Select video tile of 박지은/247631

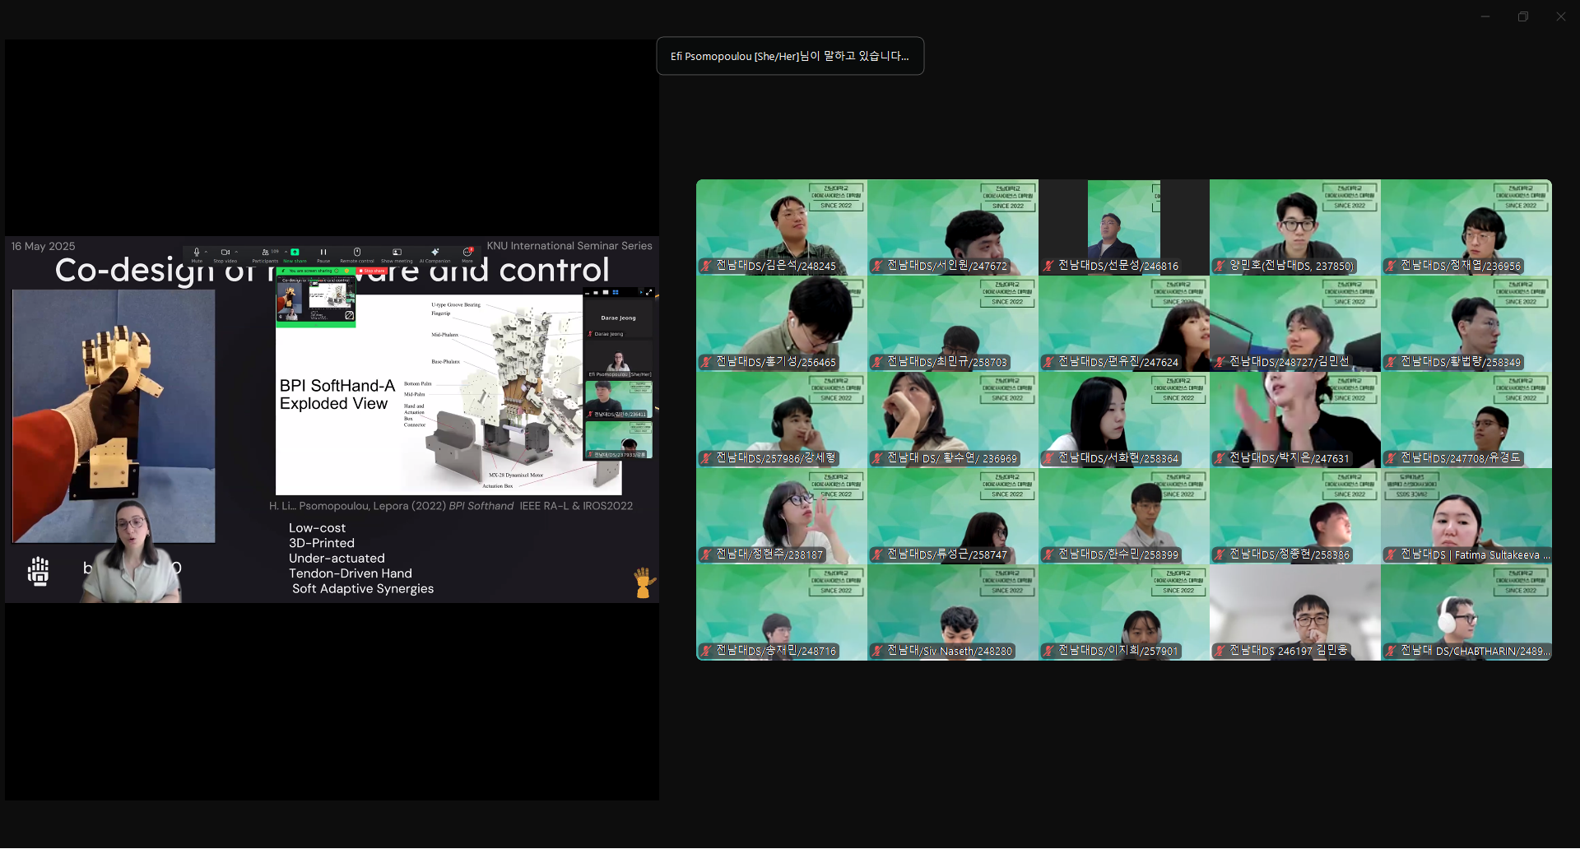(x=1295, y=420)
